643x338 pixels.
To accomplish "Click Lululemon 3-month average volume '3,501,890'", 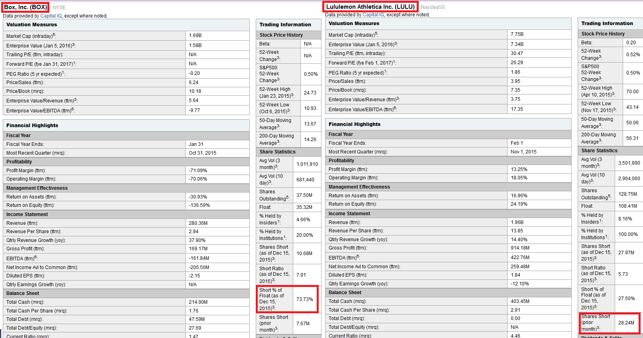I will coord(629,163).
